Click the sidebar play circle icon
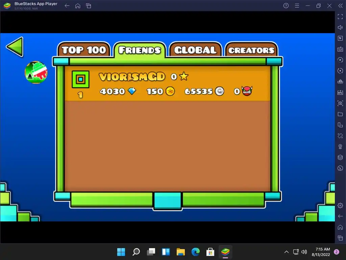The image size is (346, 260). [340, 60]
